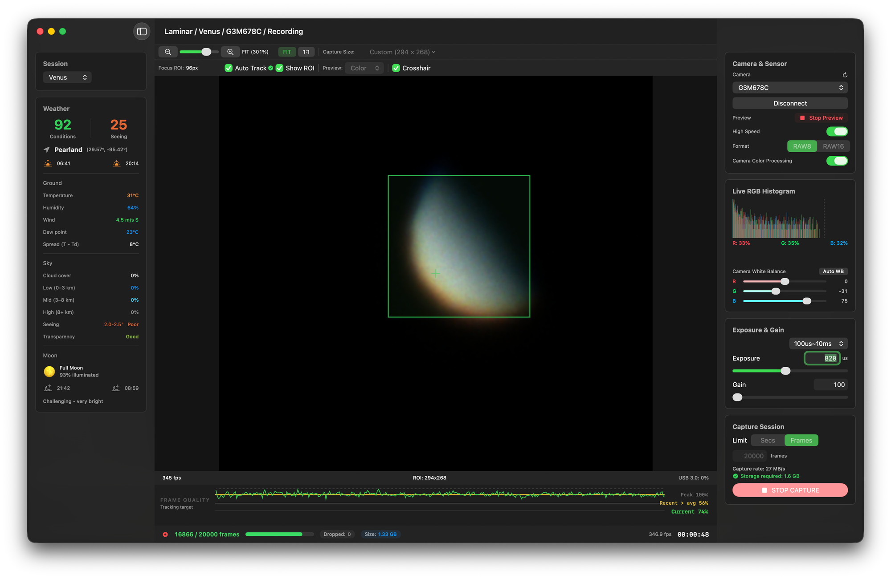Click the capture progress bar
Viewport: 891px width, 579px height.
click(279, 534)
